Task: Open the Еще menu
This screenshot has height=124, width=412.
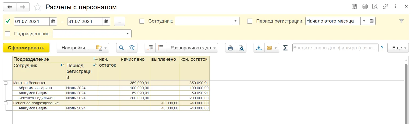Action: point(398,48)
